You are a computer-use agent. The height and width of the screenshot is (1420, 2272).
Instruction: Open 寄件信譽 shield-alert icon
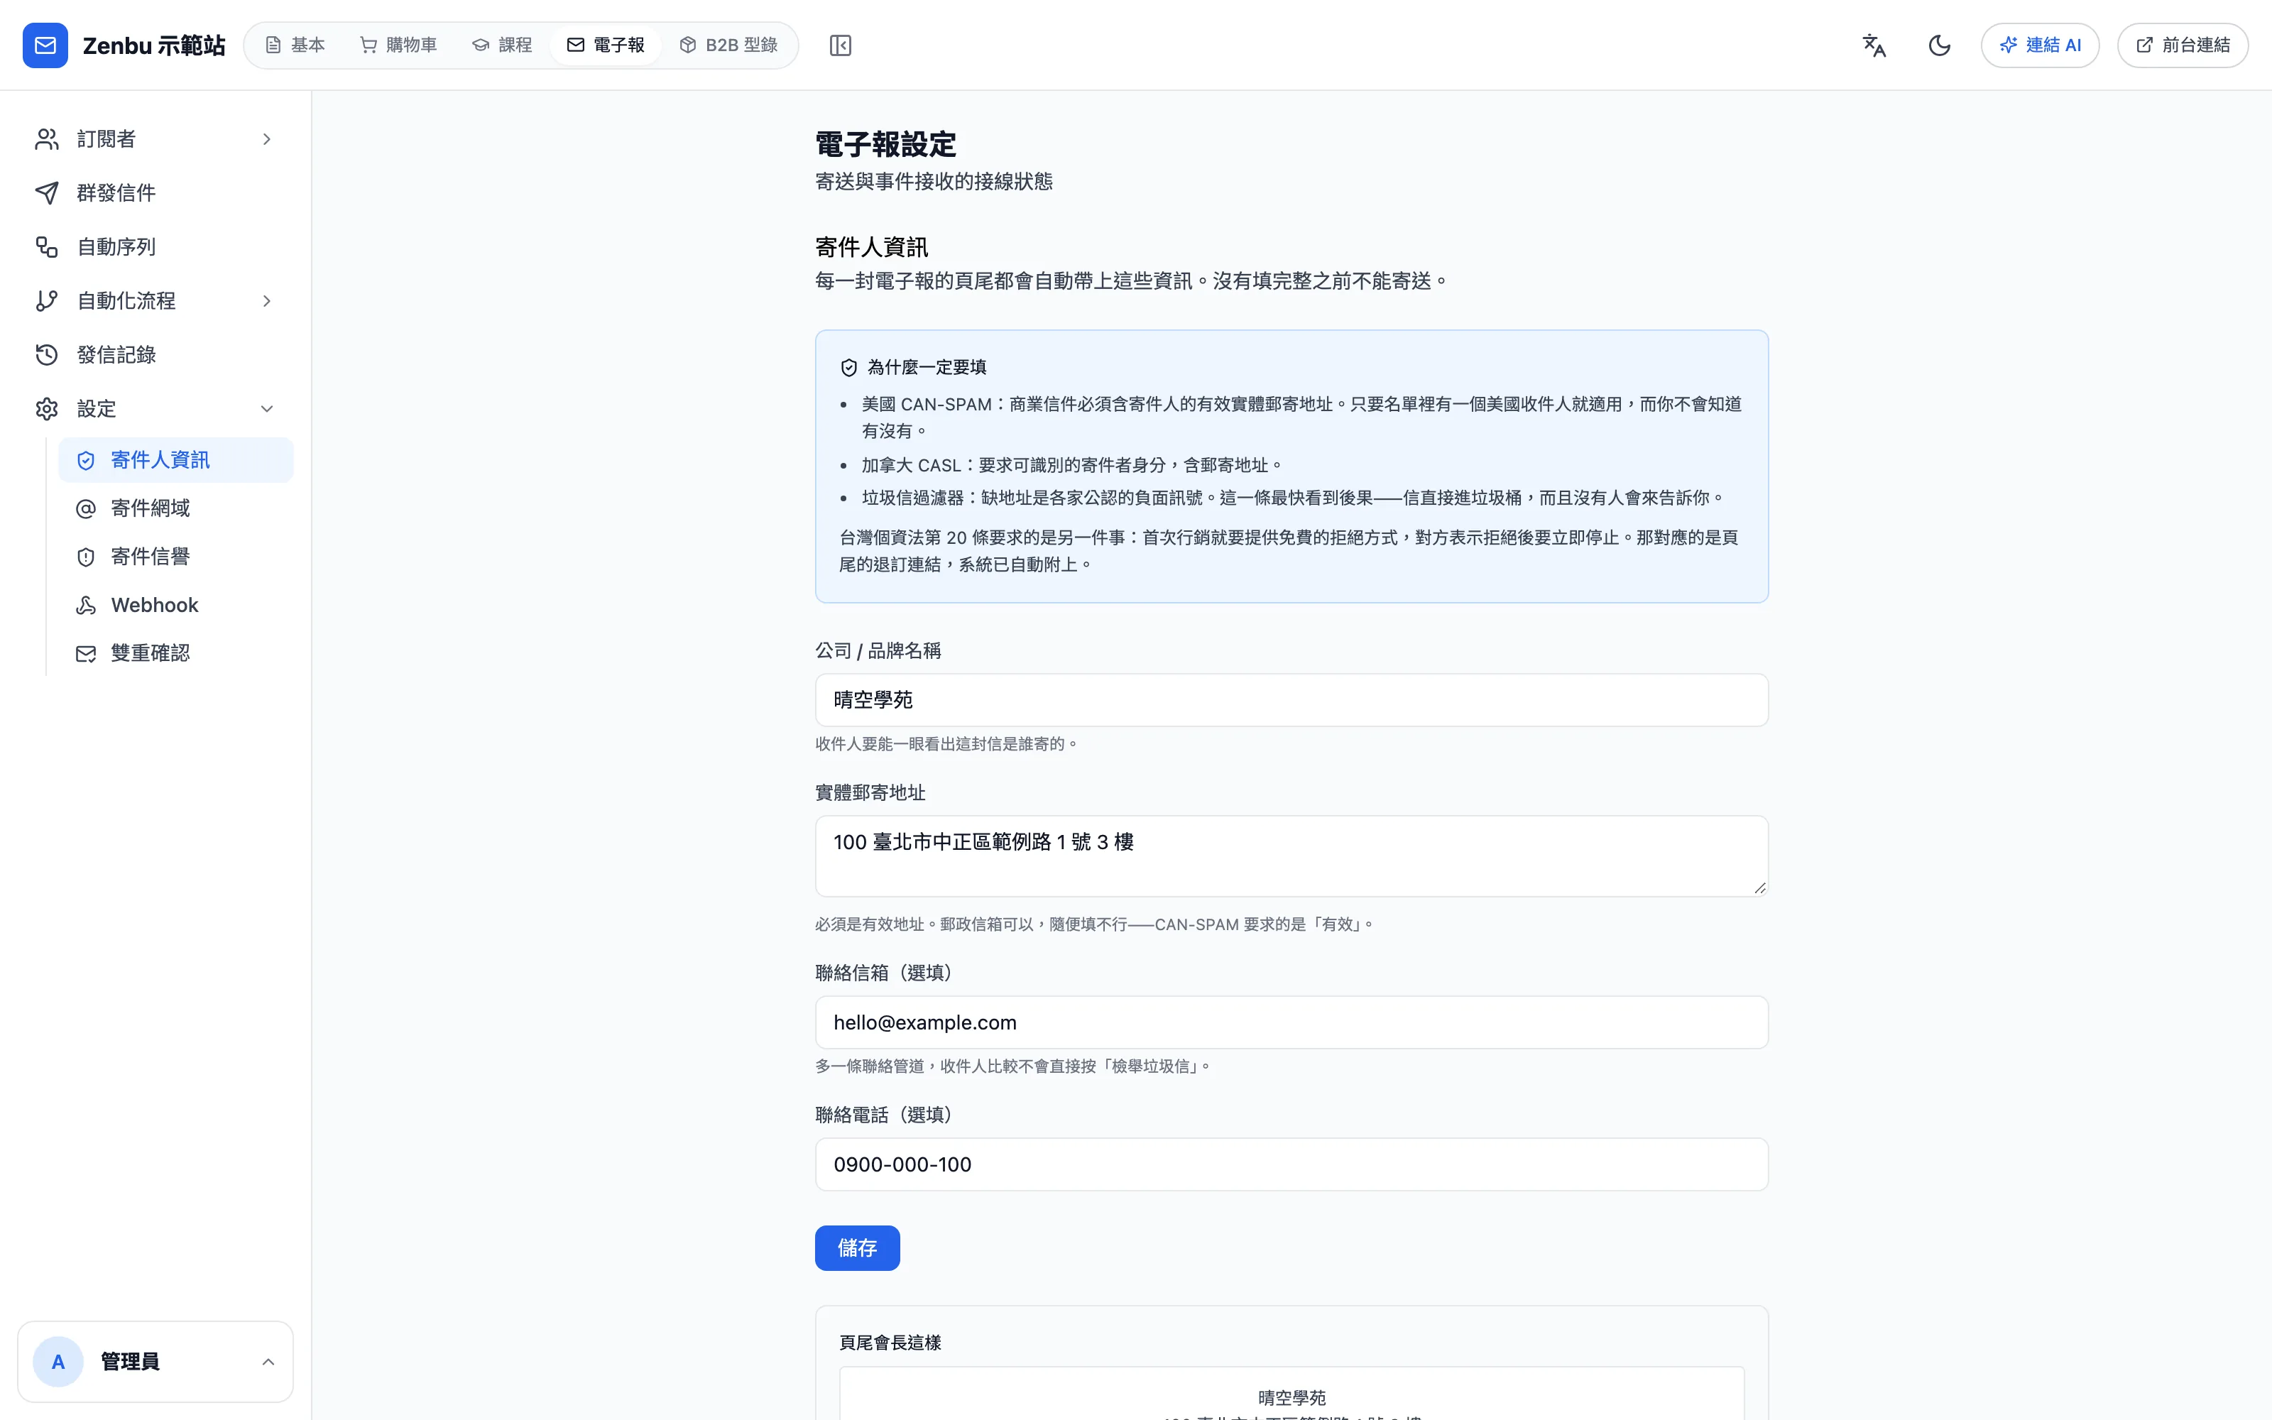click(x=85, y=557)
